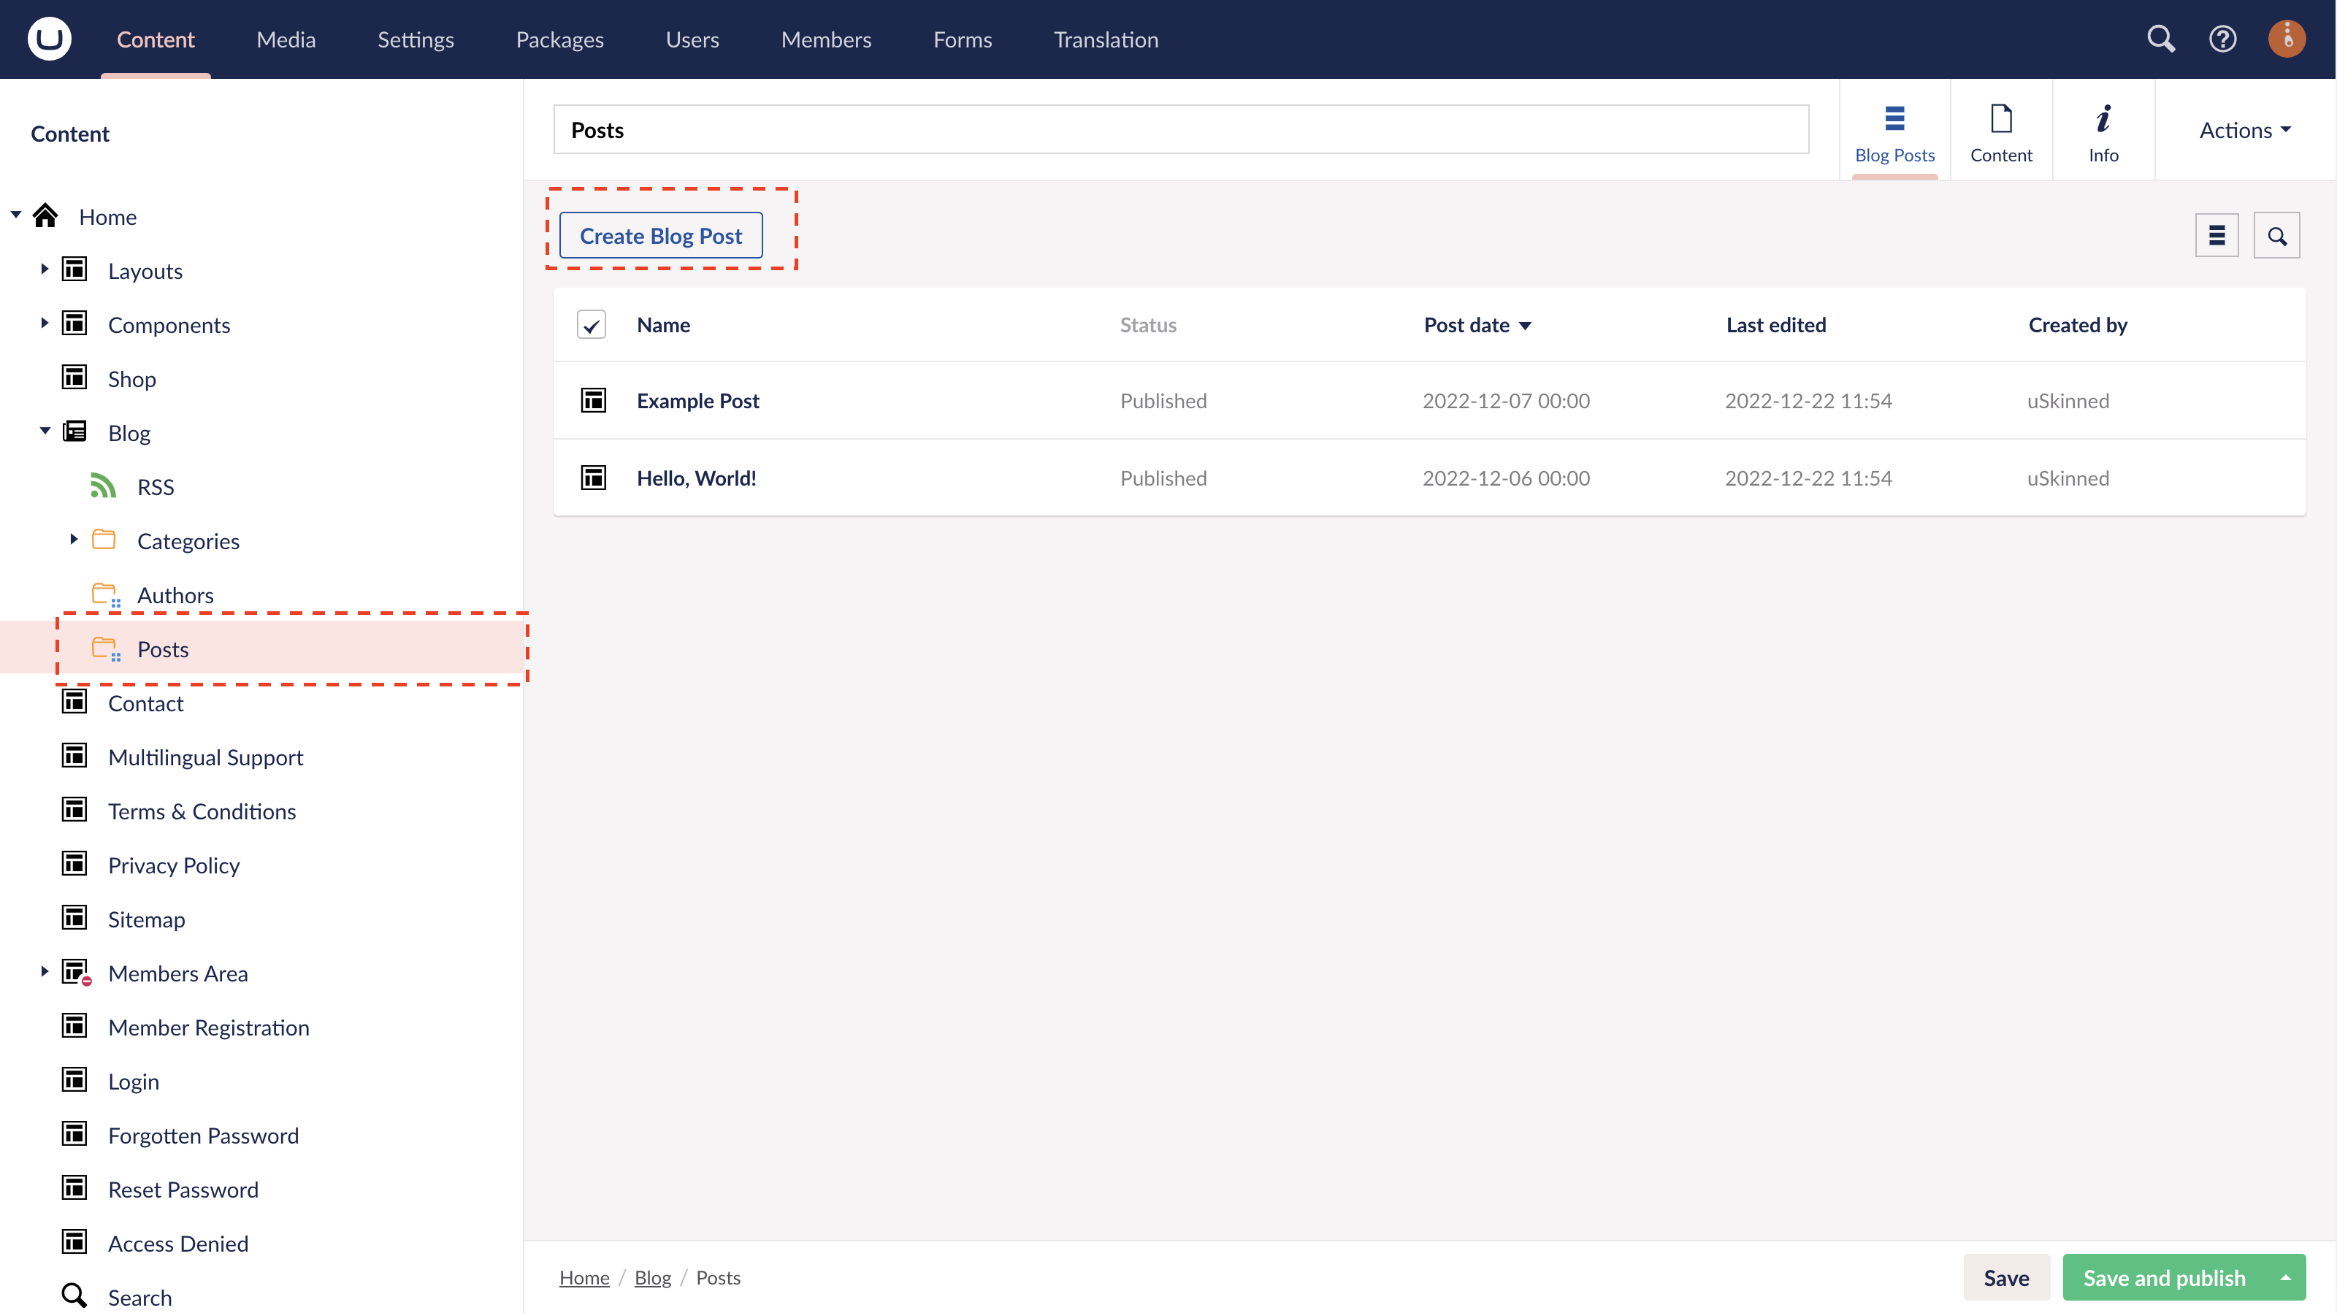Screen dimensions: 2337x1313
Task: Click the Components page icon
Action: pos(74,324)
